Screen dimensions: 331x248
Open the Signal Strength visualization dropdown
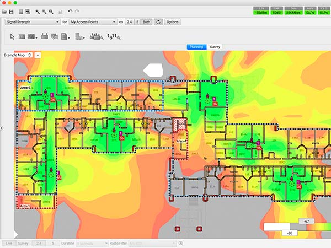tap(31, 22)
